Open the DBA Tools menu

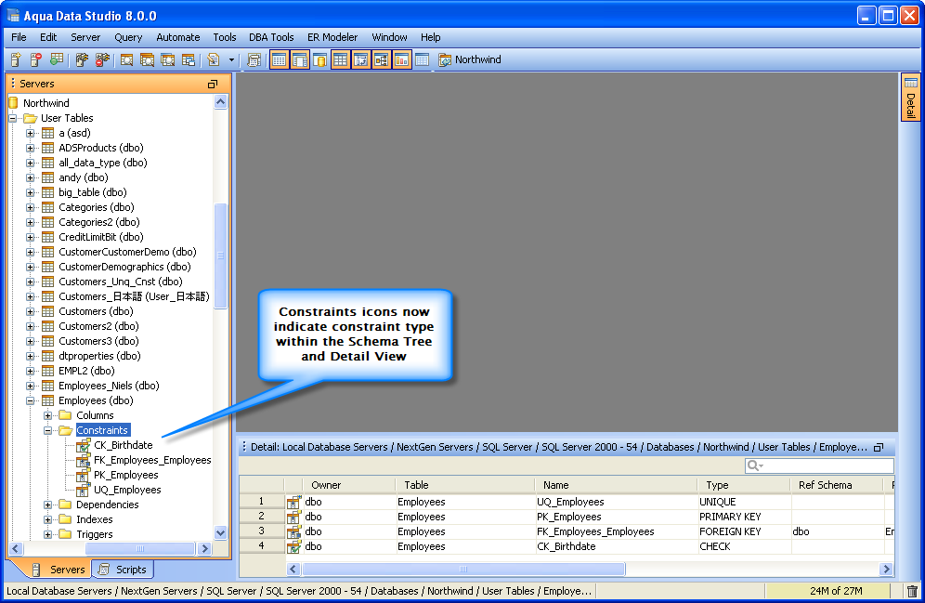[271, 37]
